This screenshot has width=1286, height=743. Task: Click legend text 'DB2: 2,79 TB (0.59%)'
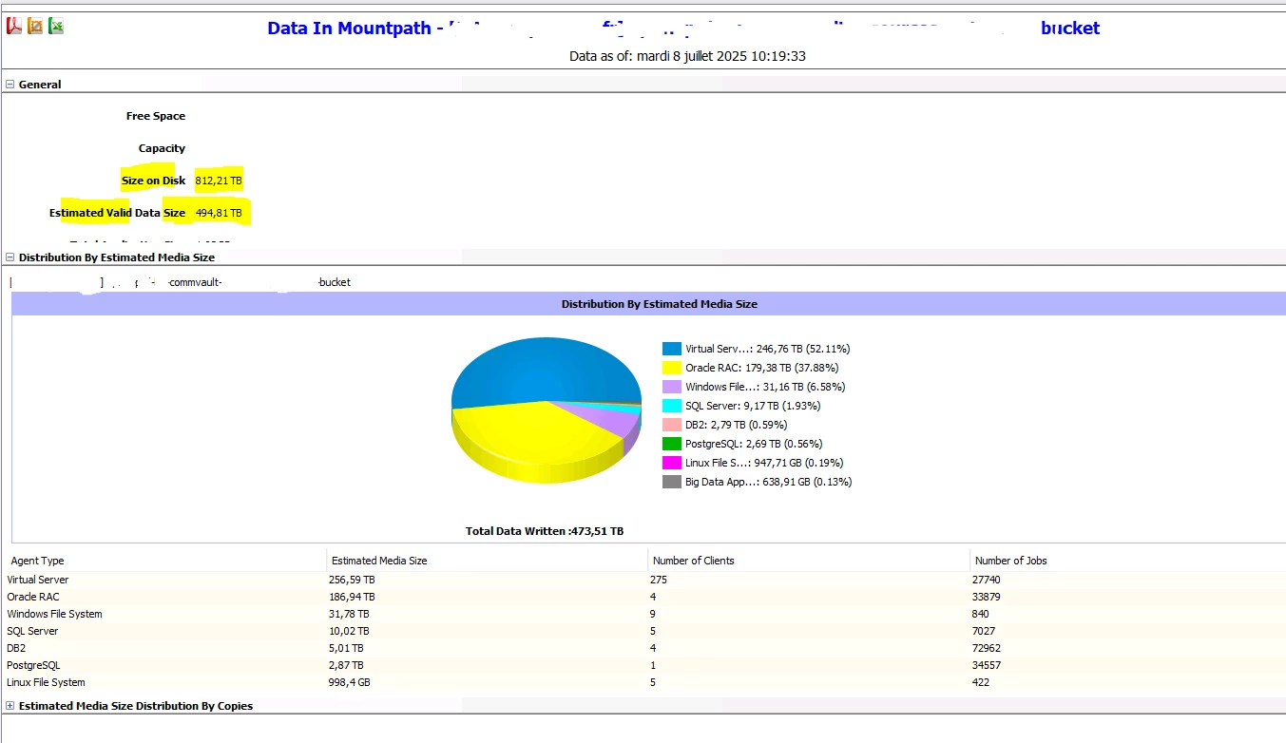[737, 425]
